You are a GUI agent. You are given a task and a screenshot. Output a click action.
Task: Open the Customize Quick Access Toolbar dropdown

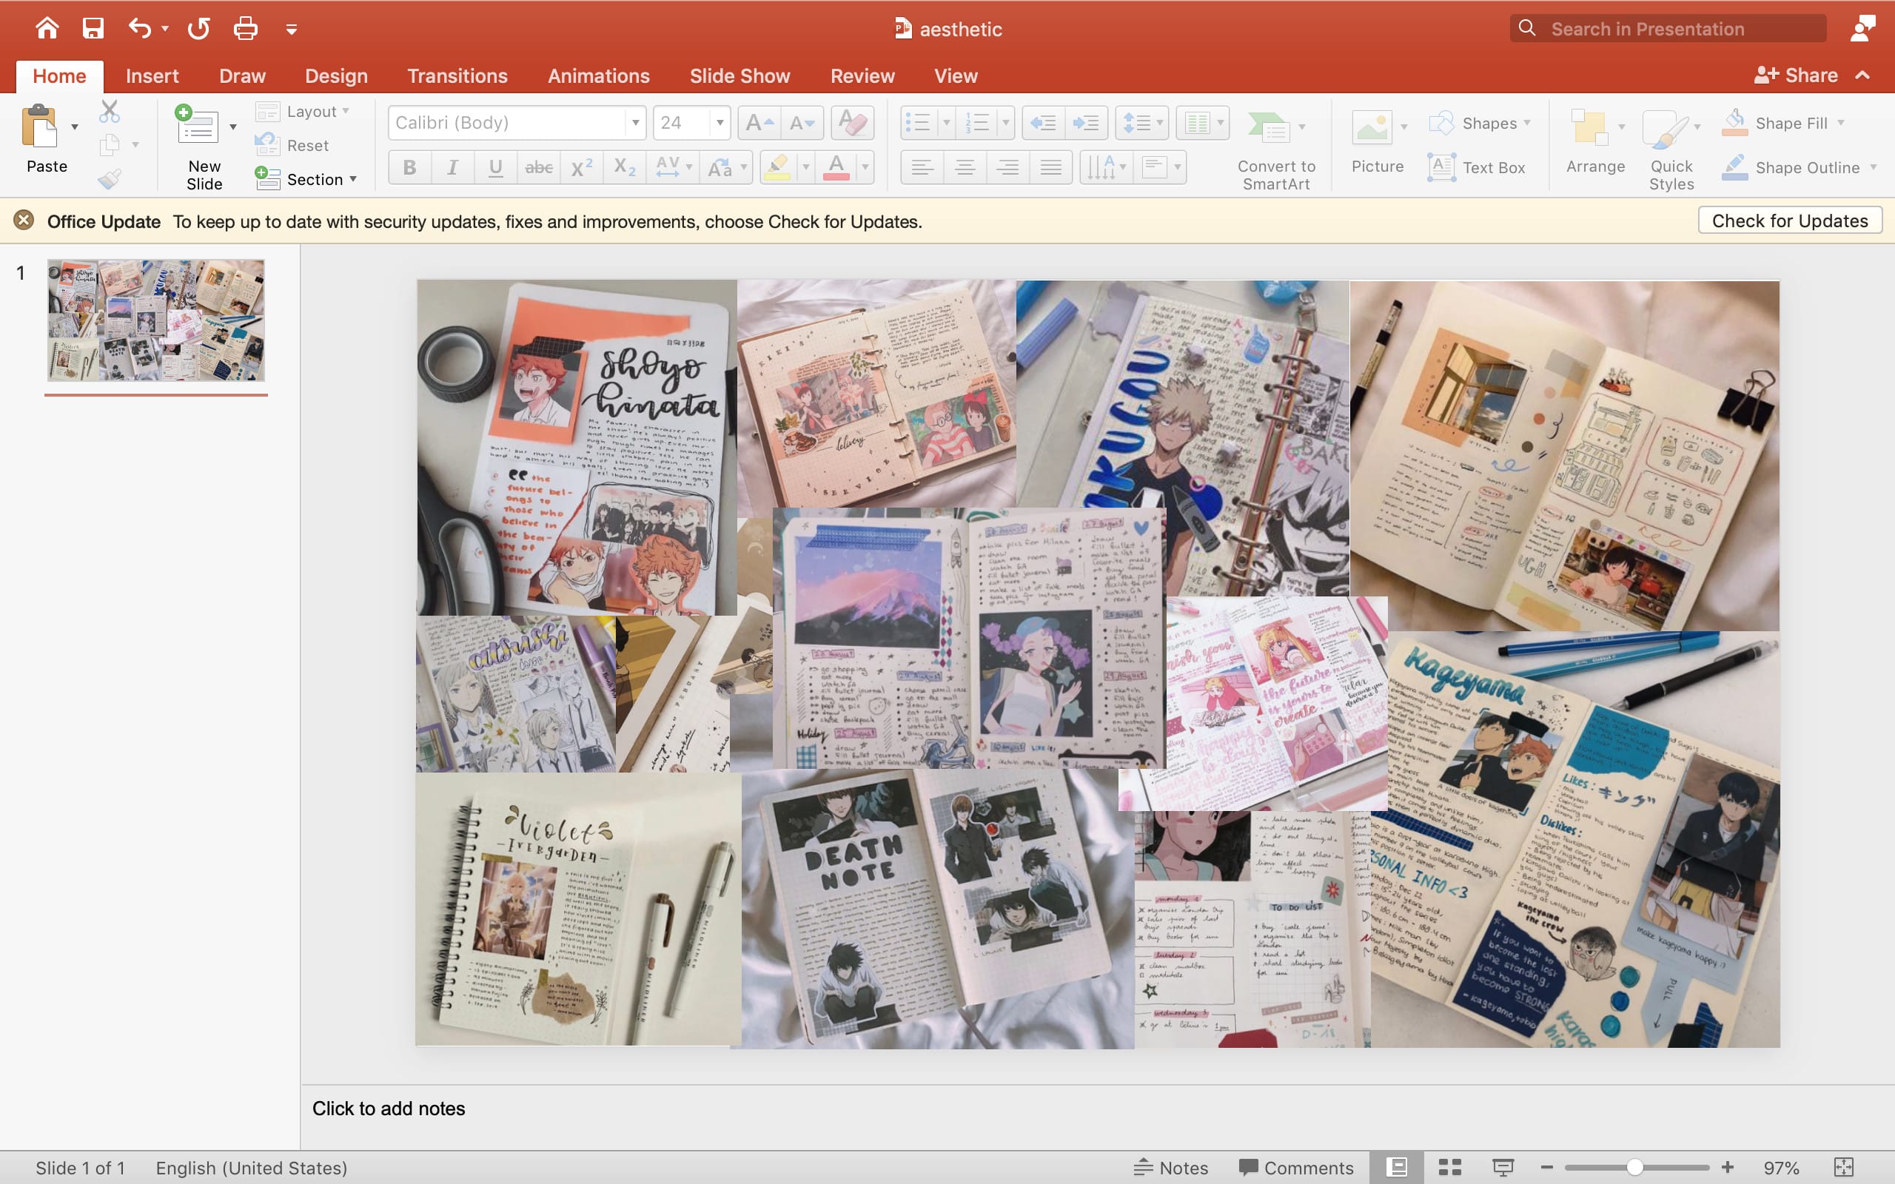pyautogui.click(x=292, y=30)
